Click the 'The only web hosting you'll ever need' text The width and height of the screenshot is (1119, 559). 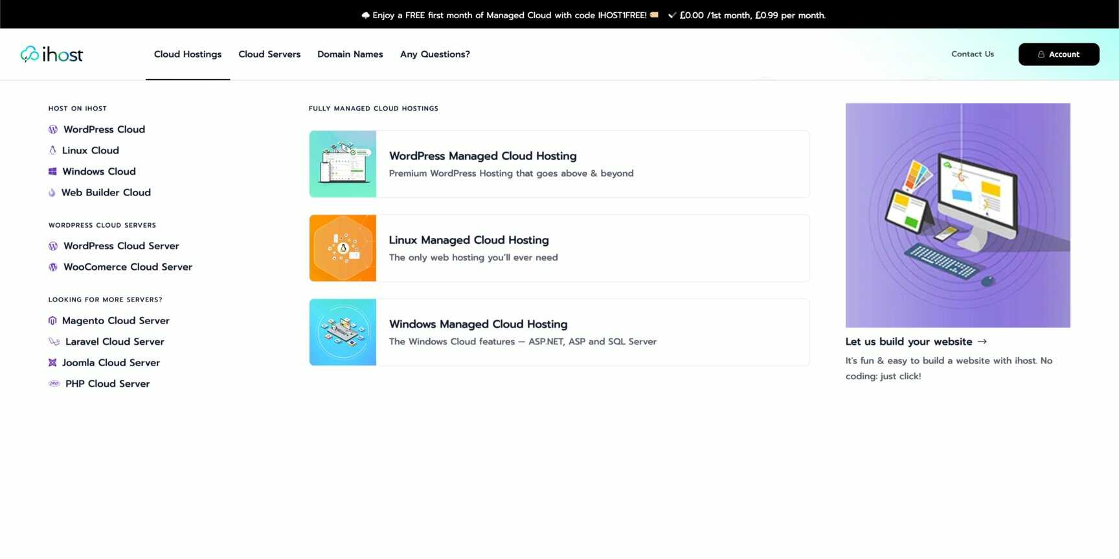473,258
